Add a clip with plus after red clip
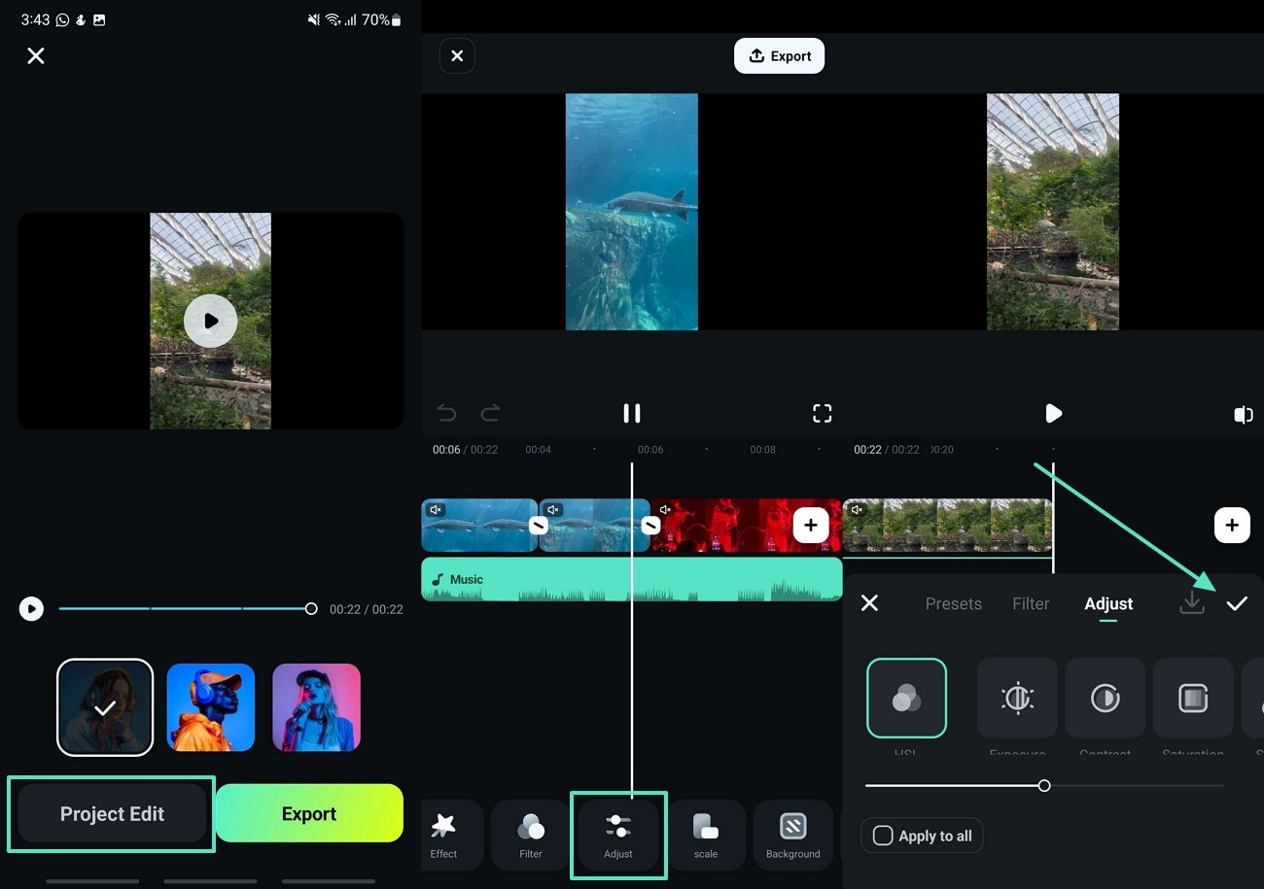The height and width of the screenshot is (889, 1264). tap(811, 526)
